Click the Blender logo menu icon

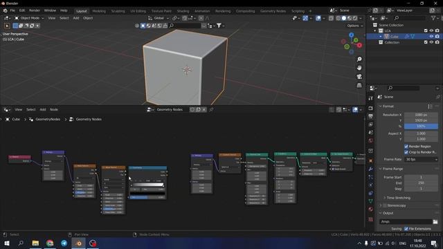(x=5, y=10)
